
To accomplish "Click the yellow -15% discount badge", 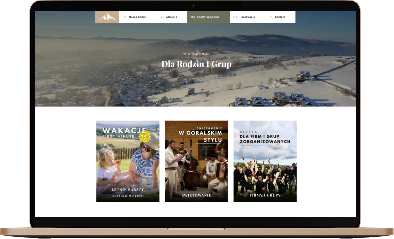I will point(145,136).
